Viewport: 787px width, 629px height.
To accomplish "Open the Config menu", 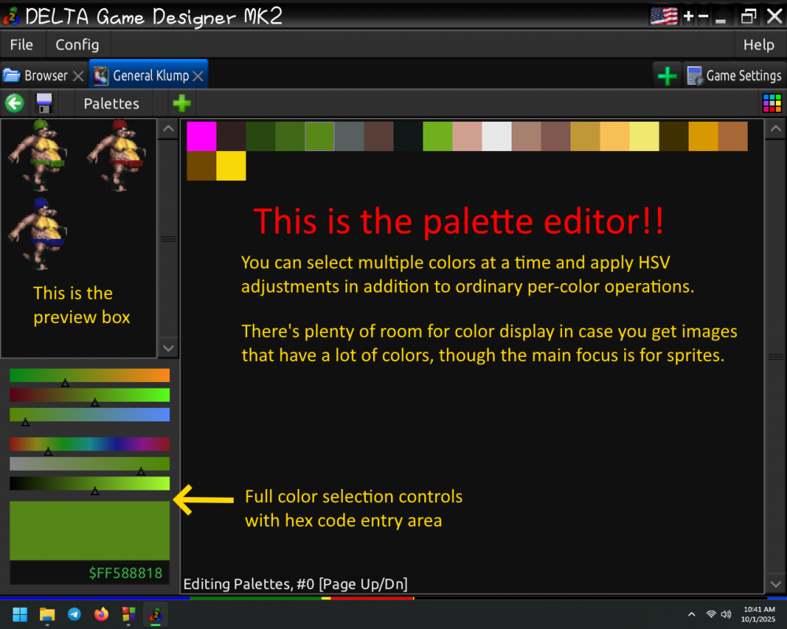I will tap(77, 45).
